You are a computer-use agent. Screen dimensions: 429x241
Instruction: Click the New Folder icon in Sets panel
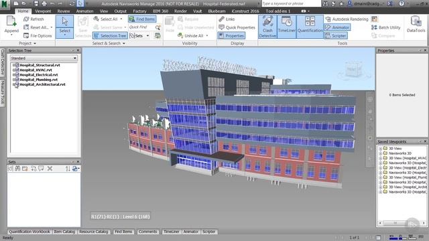25,169
